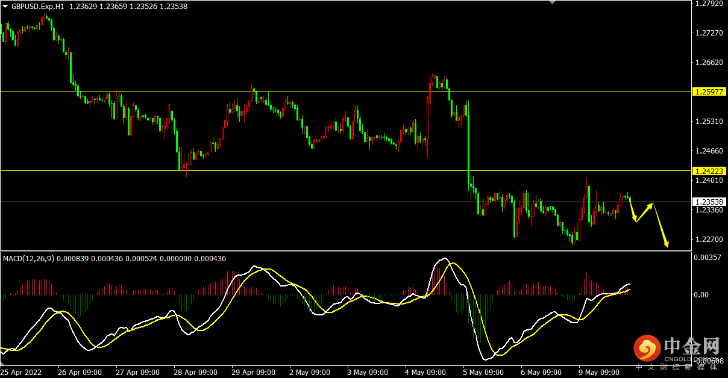Click the 26 Apr 09:00 time label
Image resolution: width=728 pixels, height=378 pixels.
[80, 372]
